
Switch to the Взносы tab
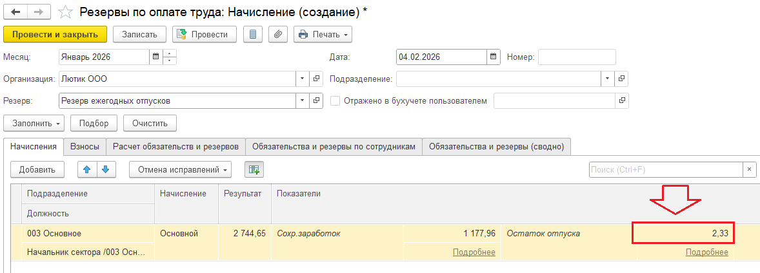point(85,146)
